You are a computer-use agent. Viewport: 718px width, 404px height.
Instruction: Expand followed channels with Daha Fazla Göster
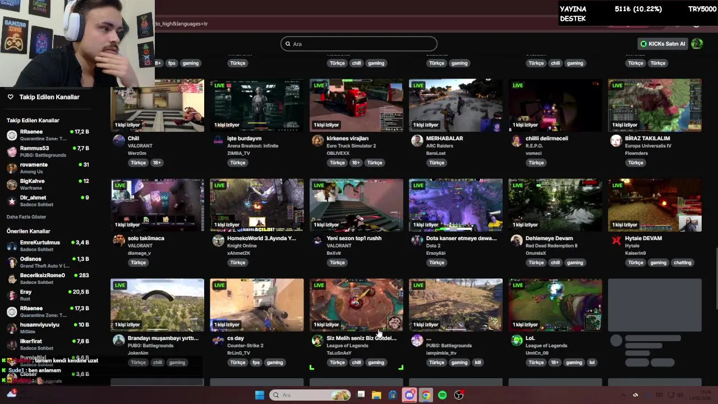click(26, 217)
